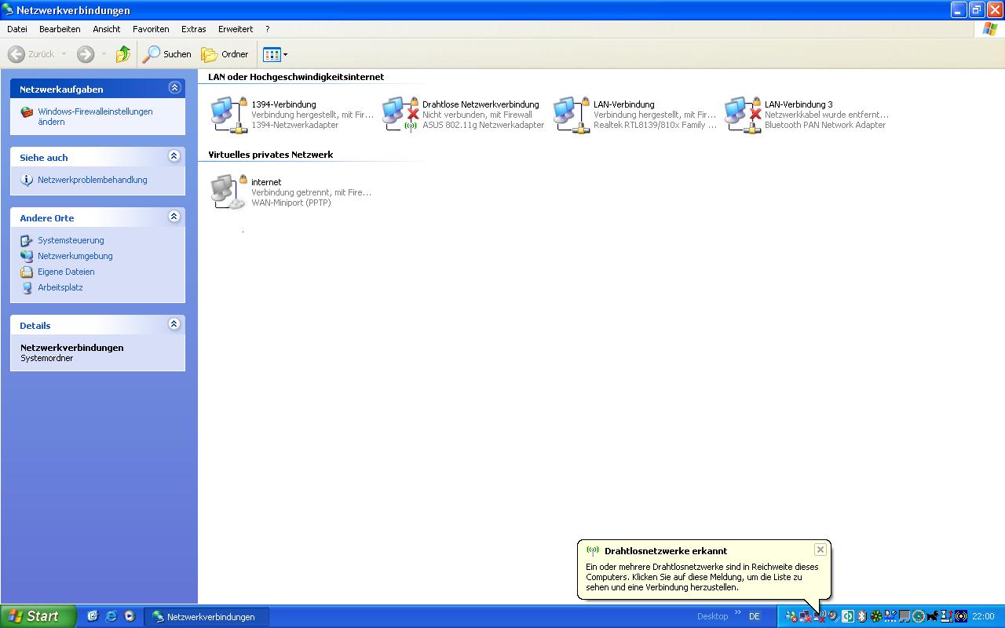Collapse the Netzwerkaufgaben panel

174,88
